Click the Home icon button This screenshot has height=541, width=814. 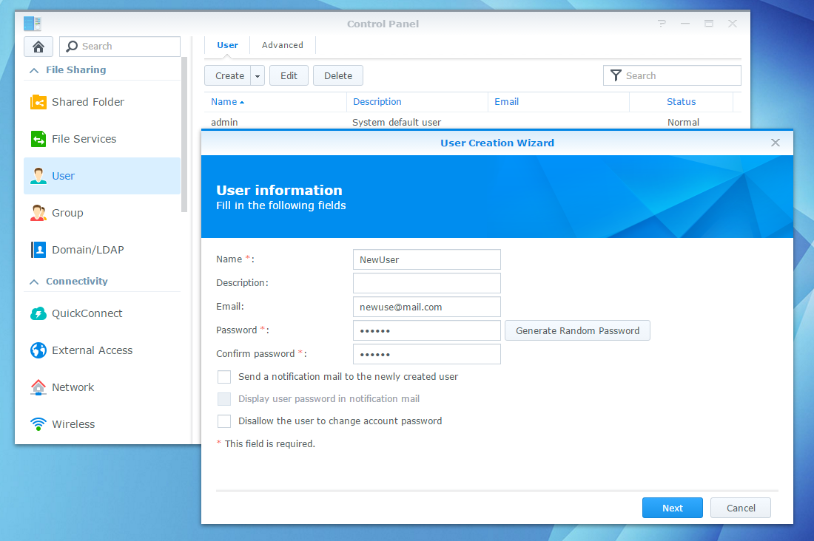38,47
